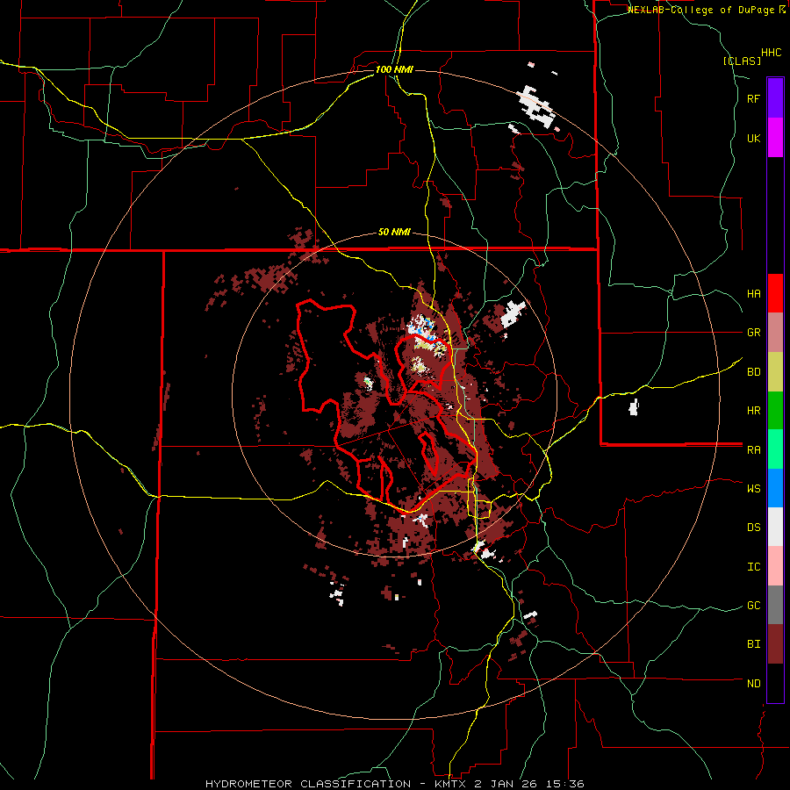Screen dimensions: 790x790
Task: Click the 50 NMI range ring label
Action: coord(394,233)
